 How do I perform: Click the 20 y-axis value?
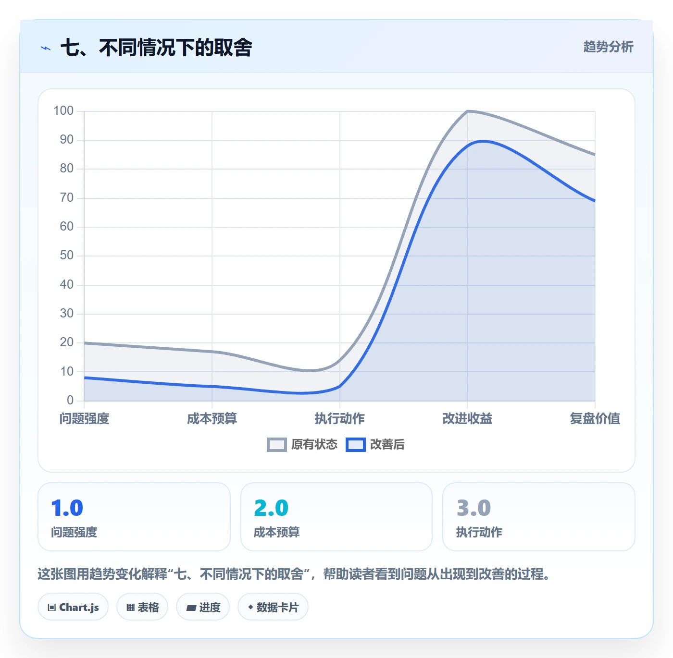[x=67, y=342]
